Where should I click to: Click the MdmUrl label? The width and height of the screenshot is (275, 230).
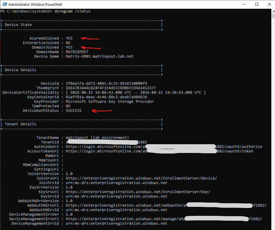[52, 156]
